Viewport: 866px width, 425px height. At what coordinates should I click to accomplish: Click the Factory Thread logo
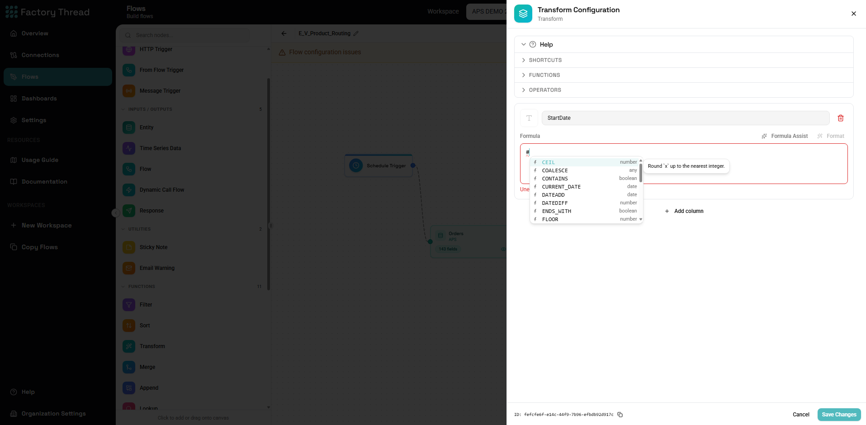(x=47, y=12)
